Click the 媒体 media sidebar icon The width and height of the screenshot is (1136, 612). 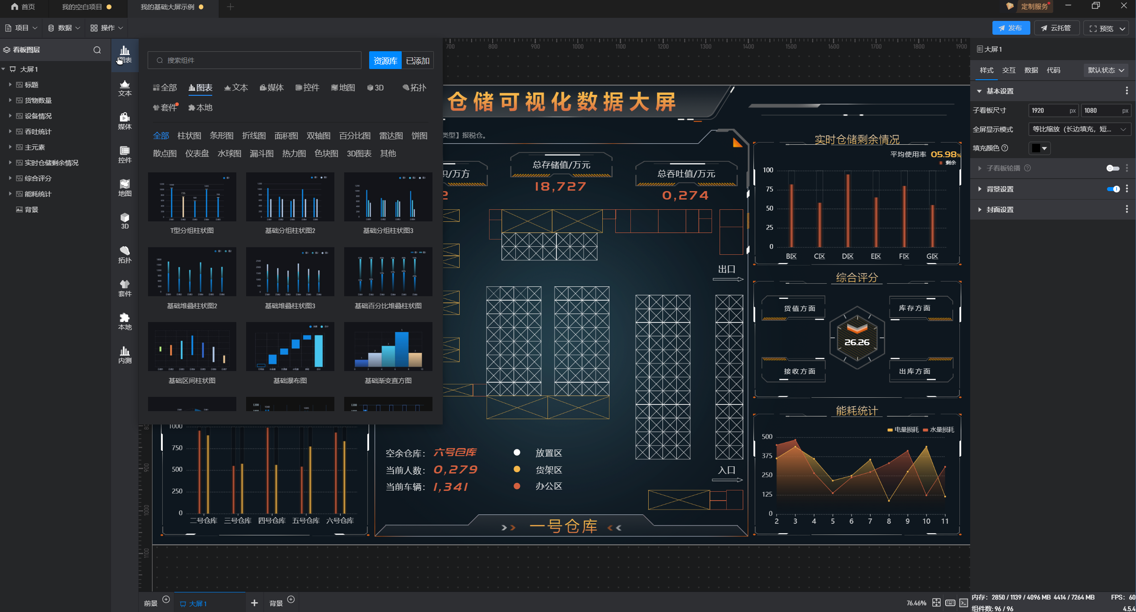(x=124, y=121)
